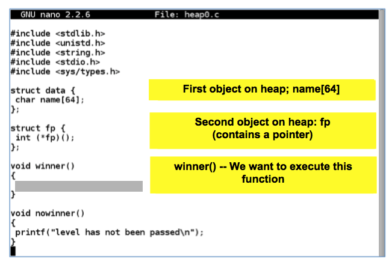Click the '#include <stdio.h>' line
392x265 pixels.
[55, 62]
